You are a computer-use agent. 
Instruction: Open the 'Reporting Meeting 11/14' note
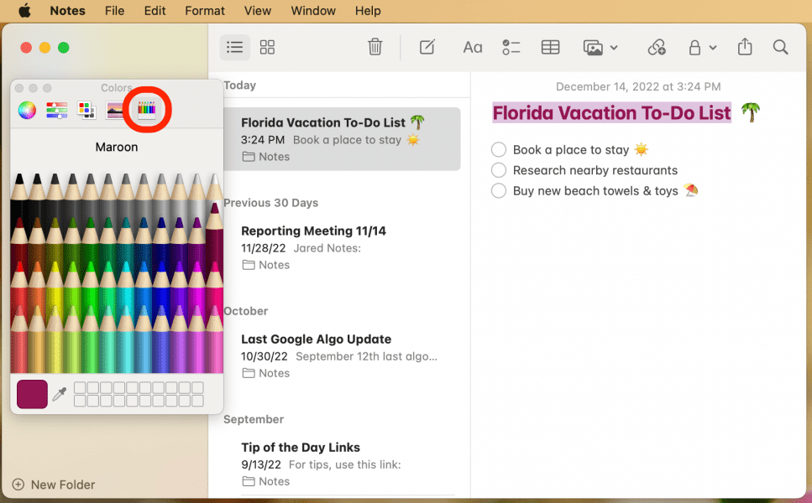[x=313, y=231]
